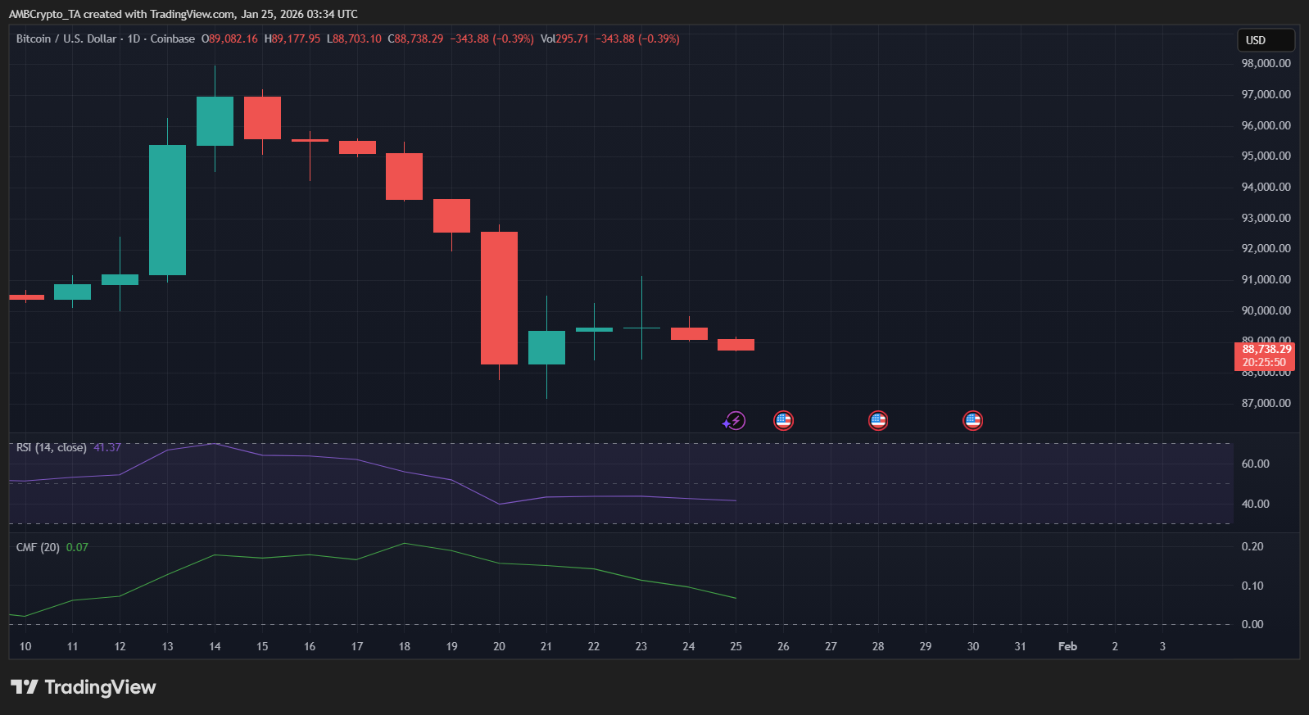Image resolution: width=1309 pixels, height=715 pixels.
Task: Select the RSI (14, close) indicator label
Action: (x=51, y=448)
